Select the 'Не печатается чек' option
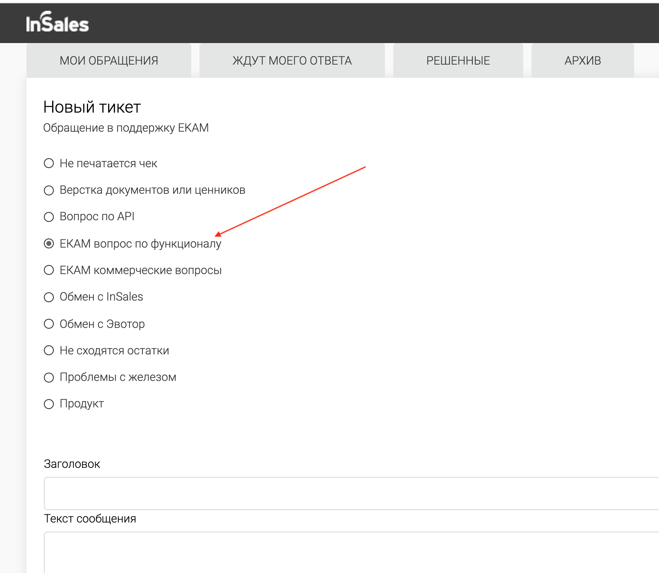The height and width of the screenshot is (573, 659). pos(49,163)
